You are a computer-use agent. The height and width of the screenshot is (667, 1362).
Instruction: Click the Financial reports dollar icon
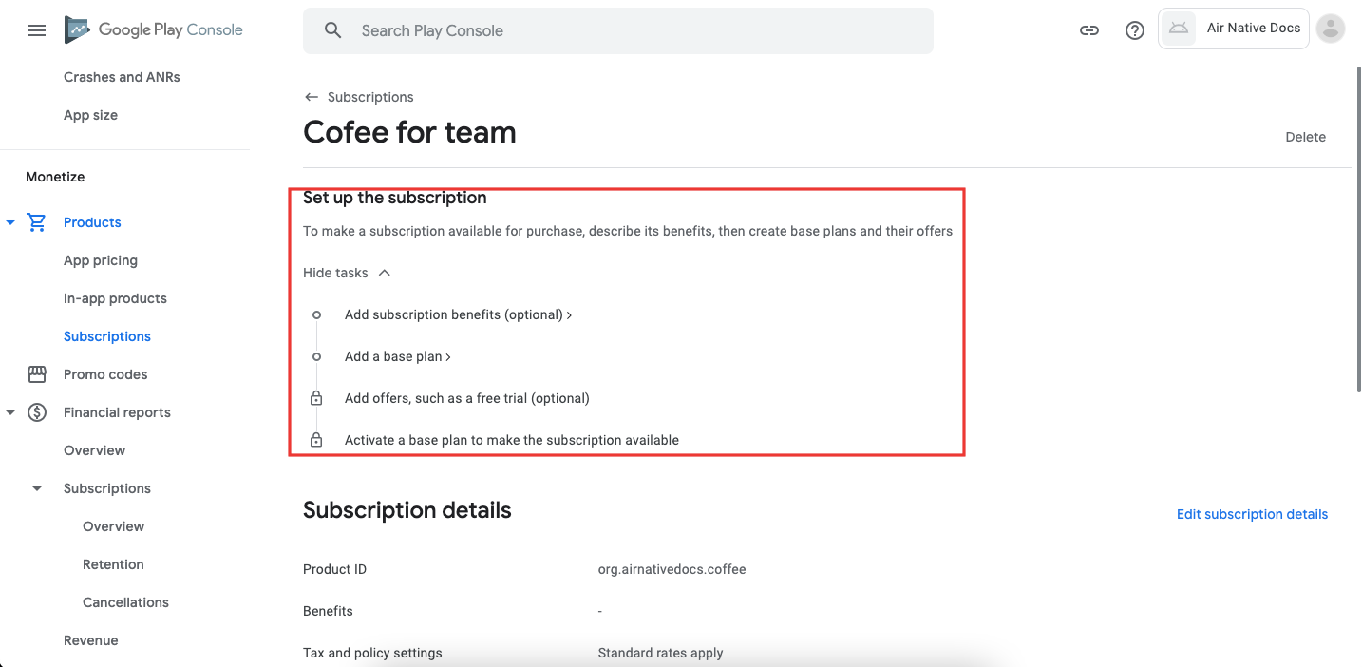(37, 412)
